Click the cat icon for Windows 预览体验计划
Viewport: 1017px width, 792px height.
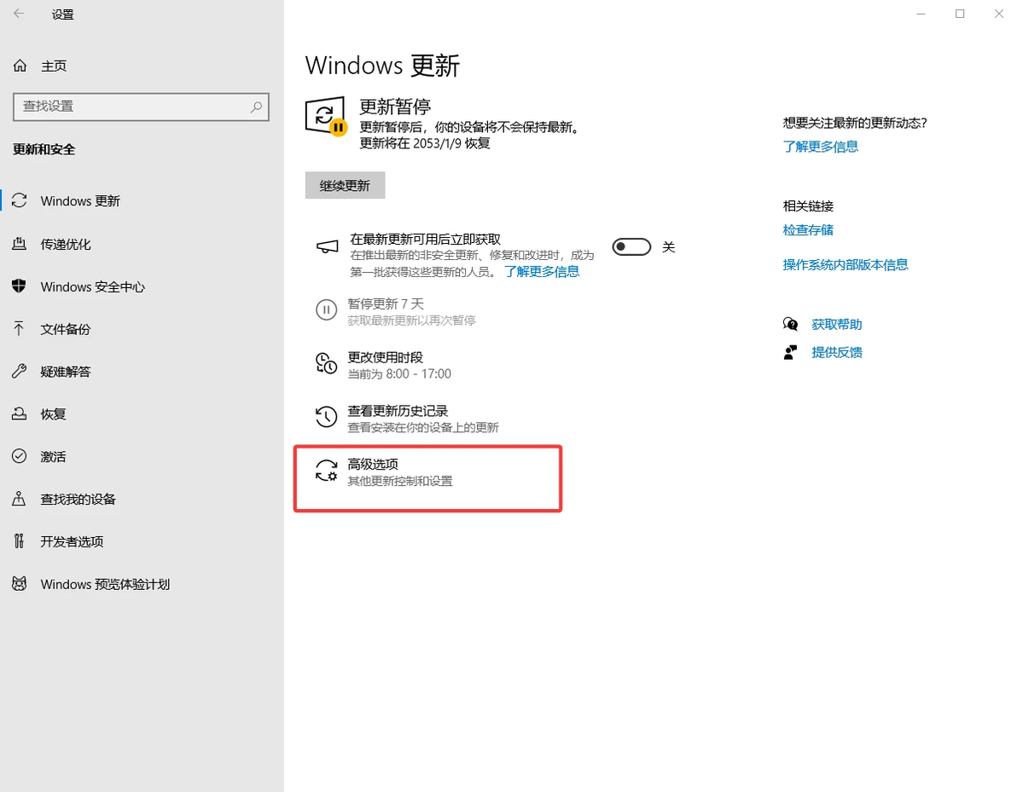point(20,584)
